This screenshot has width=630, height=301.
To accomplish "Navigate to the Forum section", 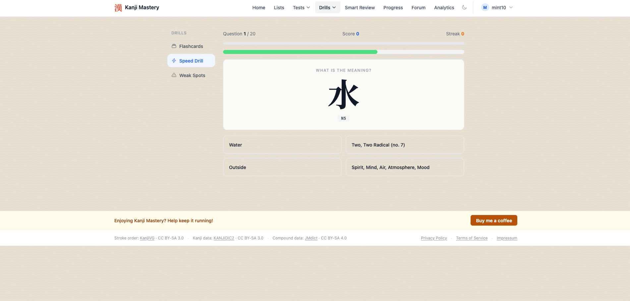I will click(418, 8).
